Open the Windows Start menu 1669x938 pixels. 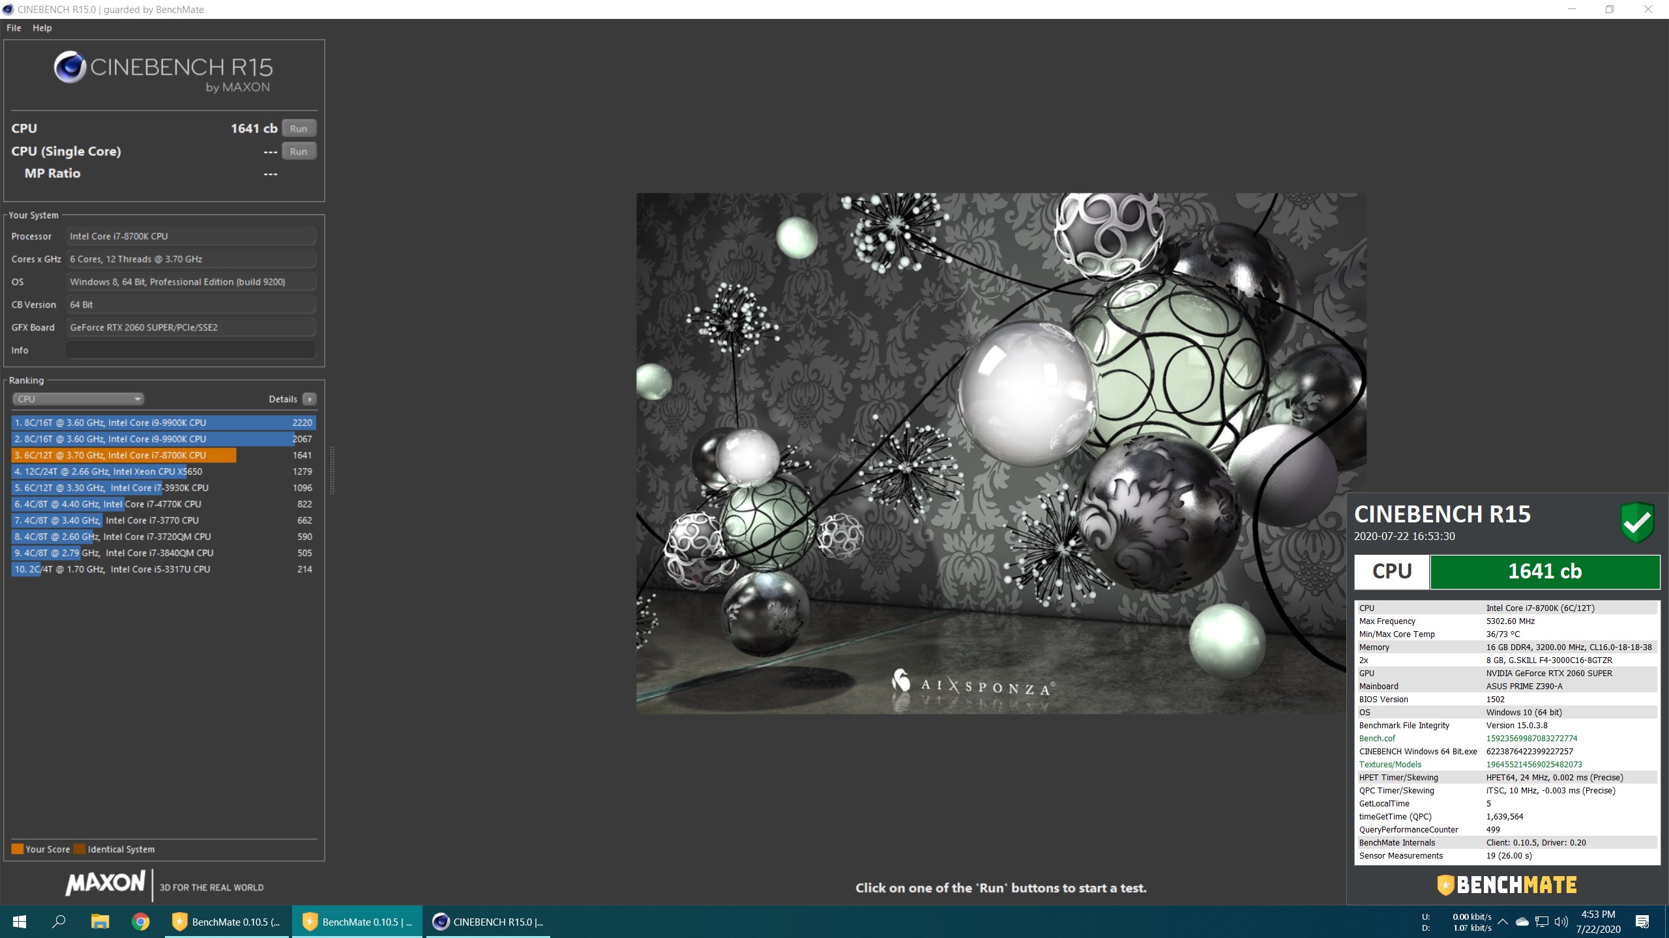[19, 922]
